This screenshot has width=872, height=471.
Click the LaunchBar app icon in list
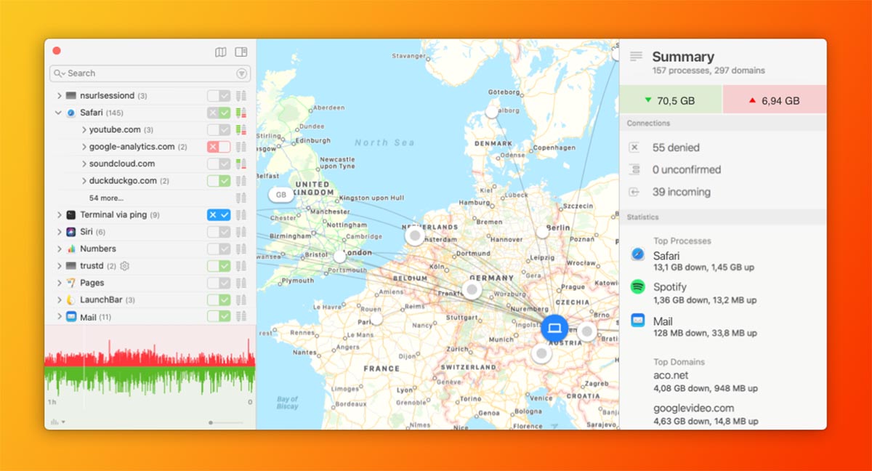[x=70, y=299]
